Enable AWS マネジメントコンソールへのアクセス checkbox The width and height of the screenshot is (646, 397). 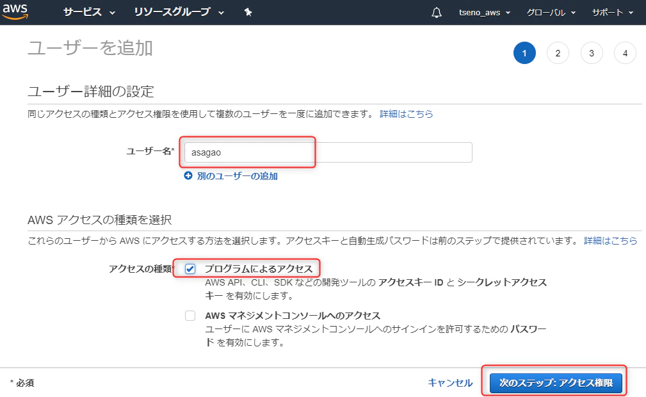pos(190,316)
